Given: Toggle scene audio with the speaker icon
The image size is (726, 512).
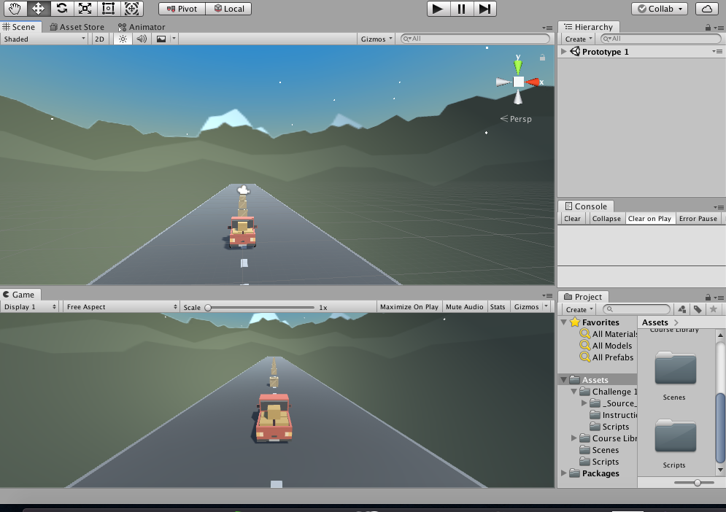Looking at the screenshot, I should click(141, 38).
